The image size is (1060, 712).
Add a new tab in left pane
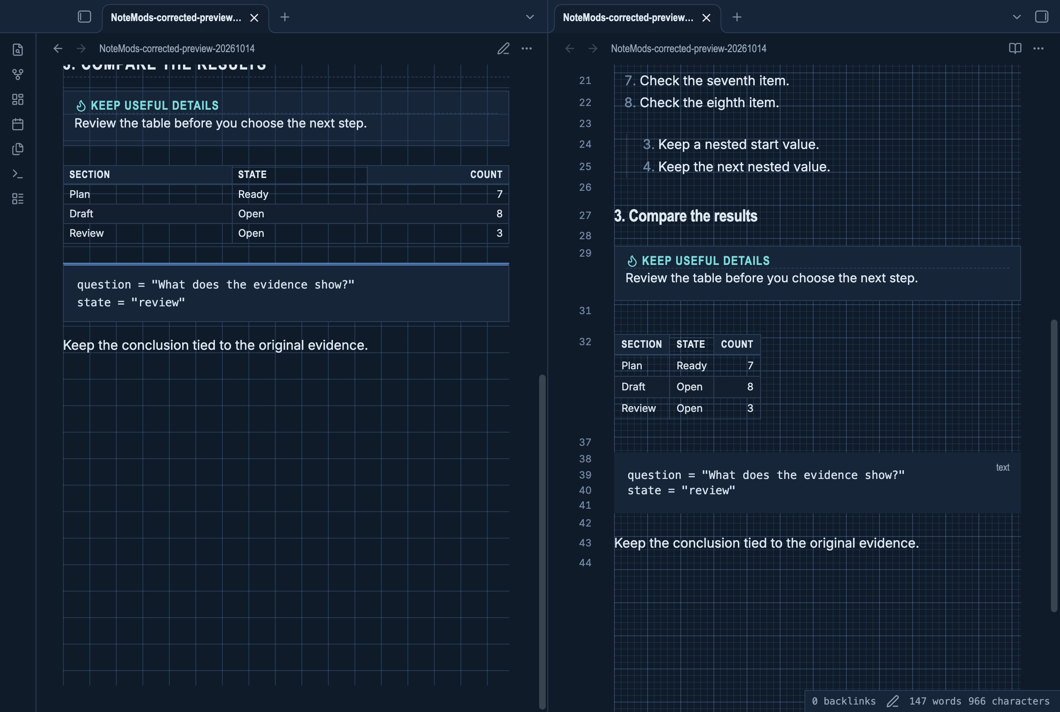[x=285, y=17]
